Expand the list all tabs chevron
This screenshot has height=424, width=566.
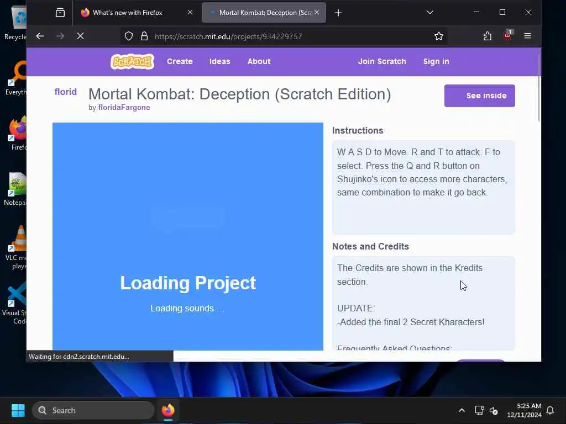429,12
